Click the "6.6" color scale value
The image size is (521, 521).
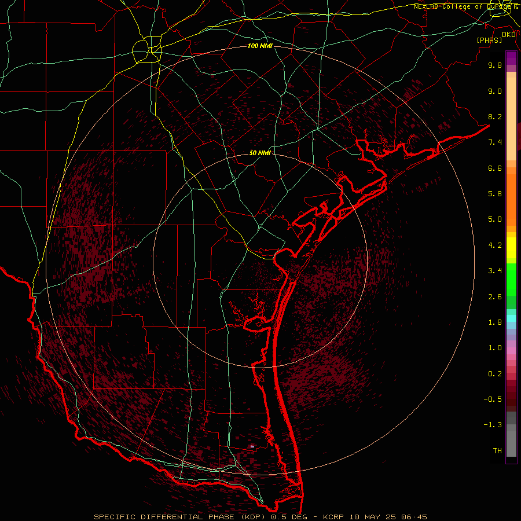495,168
